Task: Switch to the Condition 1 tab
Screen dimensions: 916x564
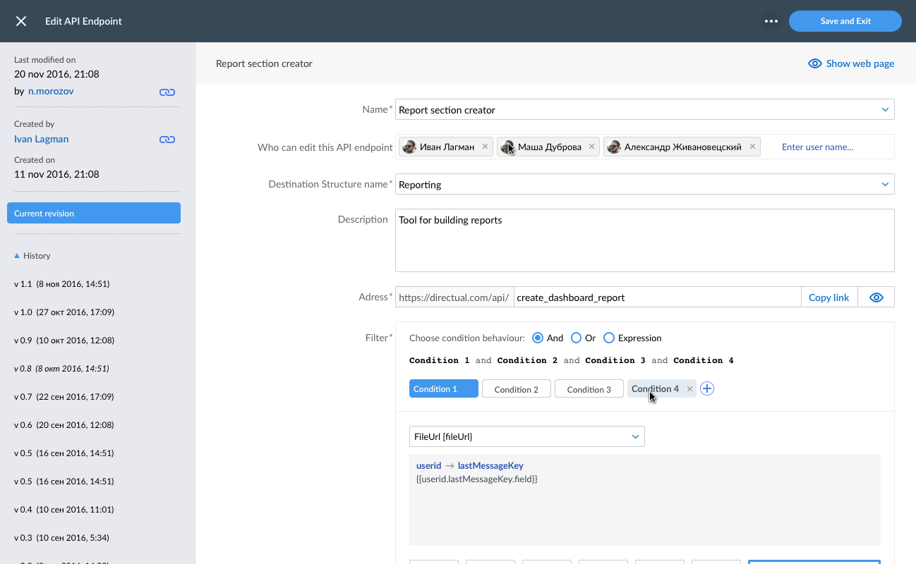Action: [444, 388]
